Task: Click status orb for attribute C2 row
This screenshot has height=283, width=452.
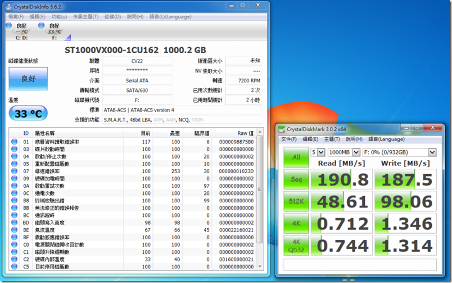Action: pos(15,259)
